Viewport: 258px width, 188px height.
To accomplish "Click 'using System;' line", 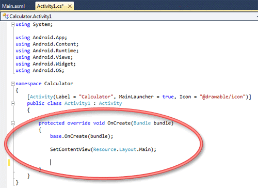I will (x=34, y=24).
